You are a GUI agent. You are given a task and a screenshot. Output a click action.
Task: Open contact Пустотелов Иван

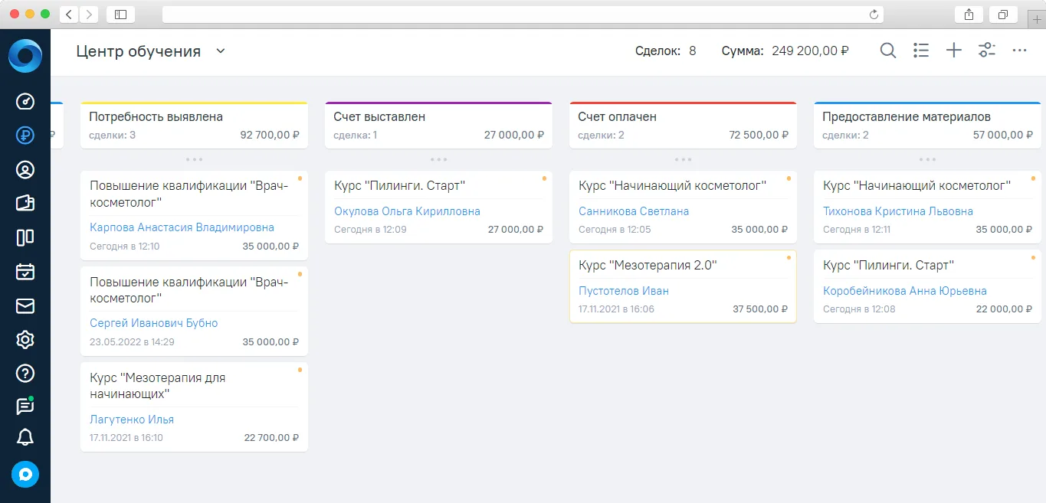(x=624, y=291)
